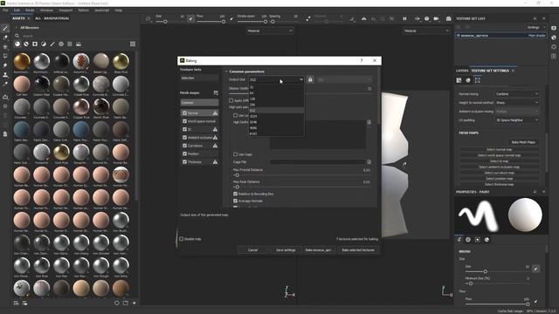
Task: Toggle Ambient occlusion checkbox
Action: [x=184, y=138]
